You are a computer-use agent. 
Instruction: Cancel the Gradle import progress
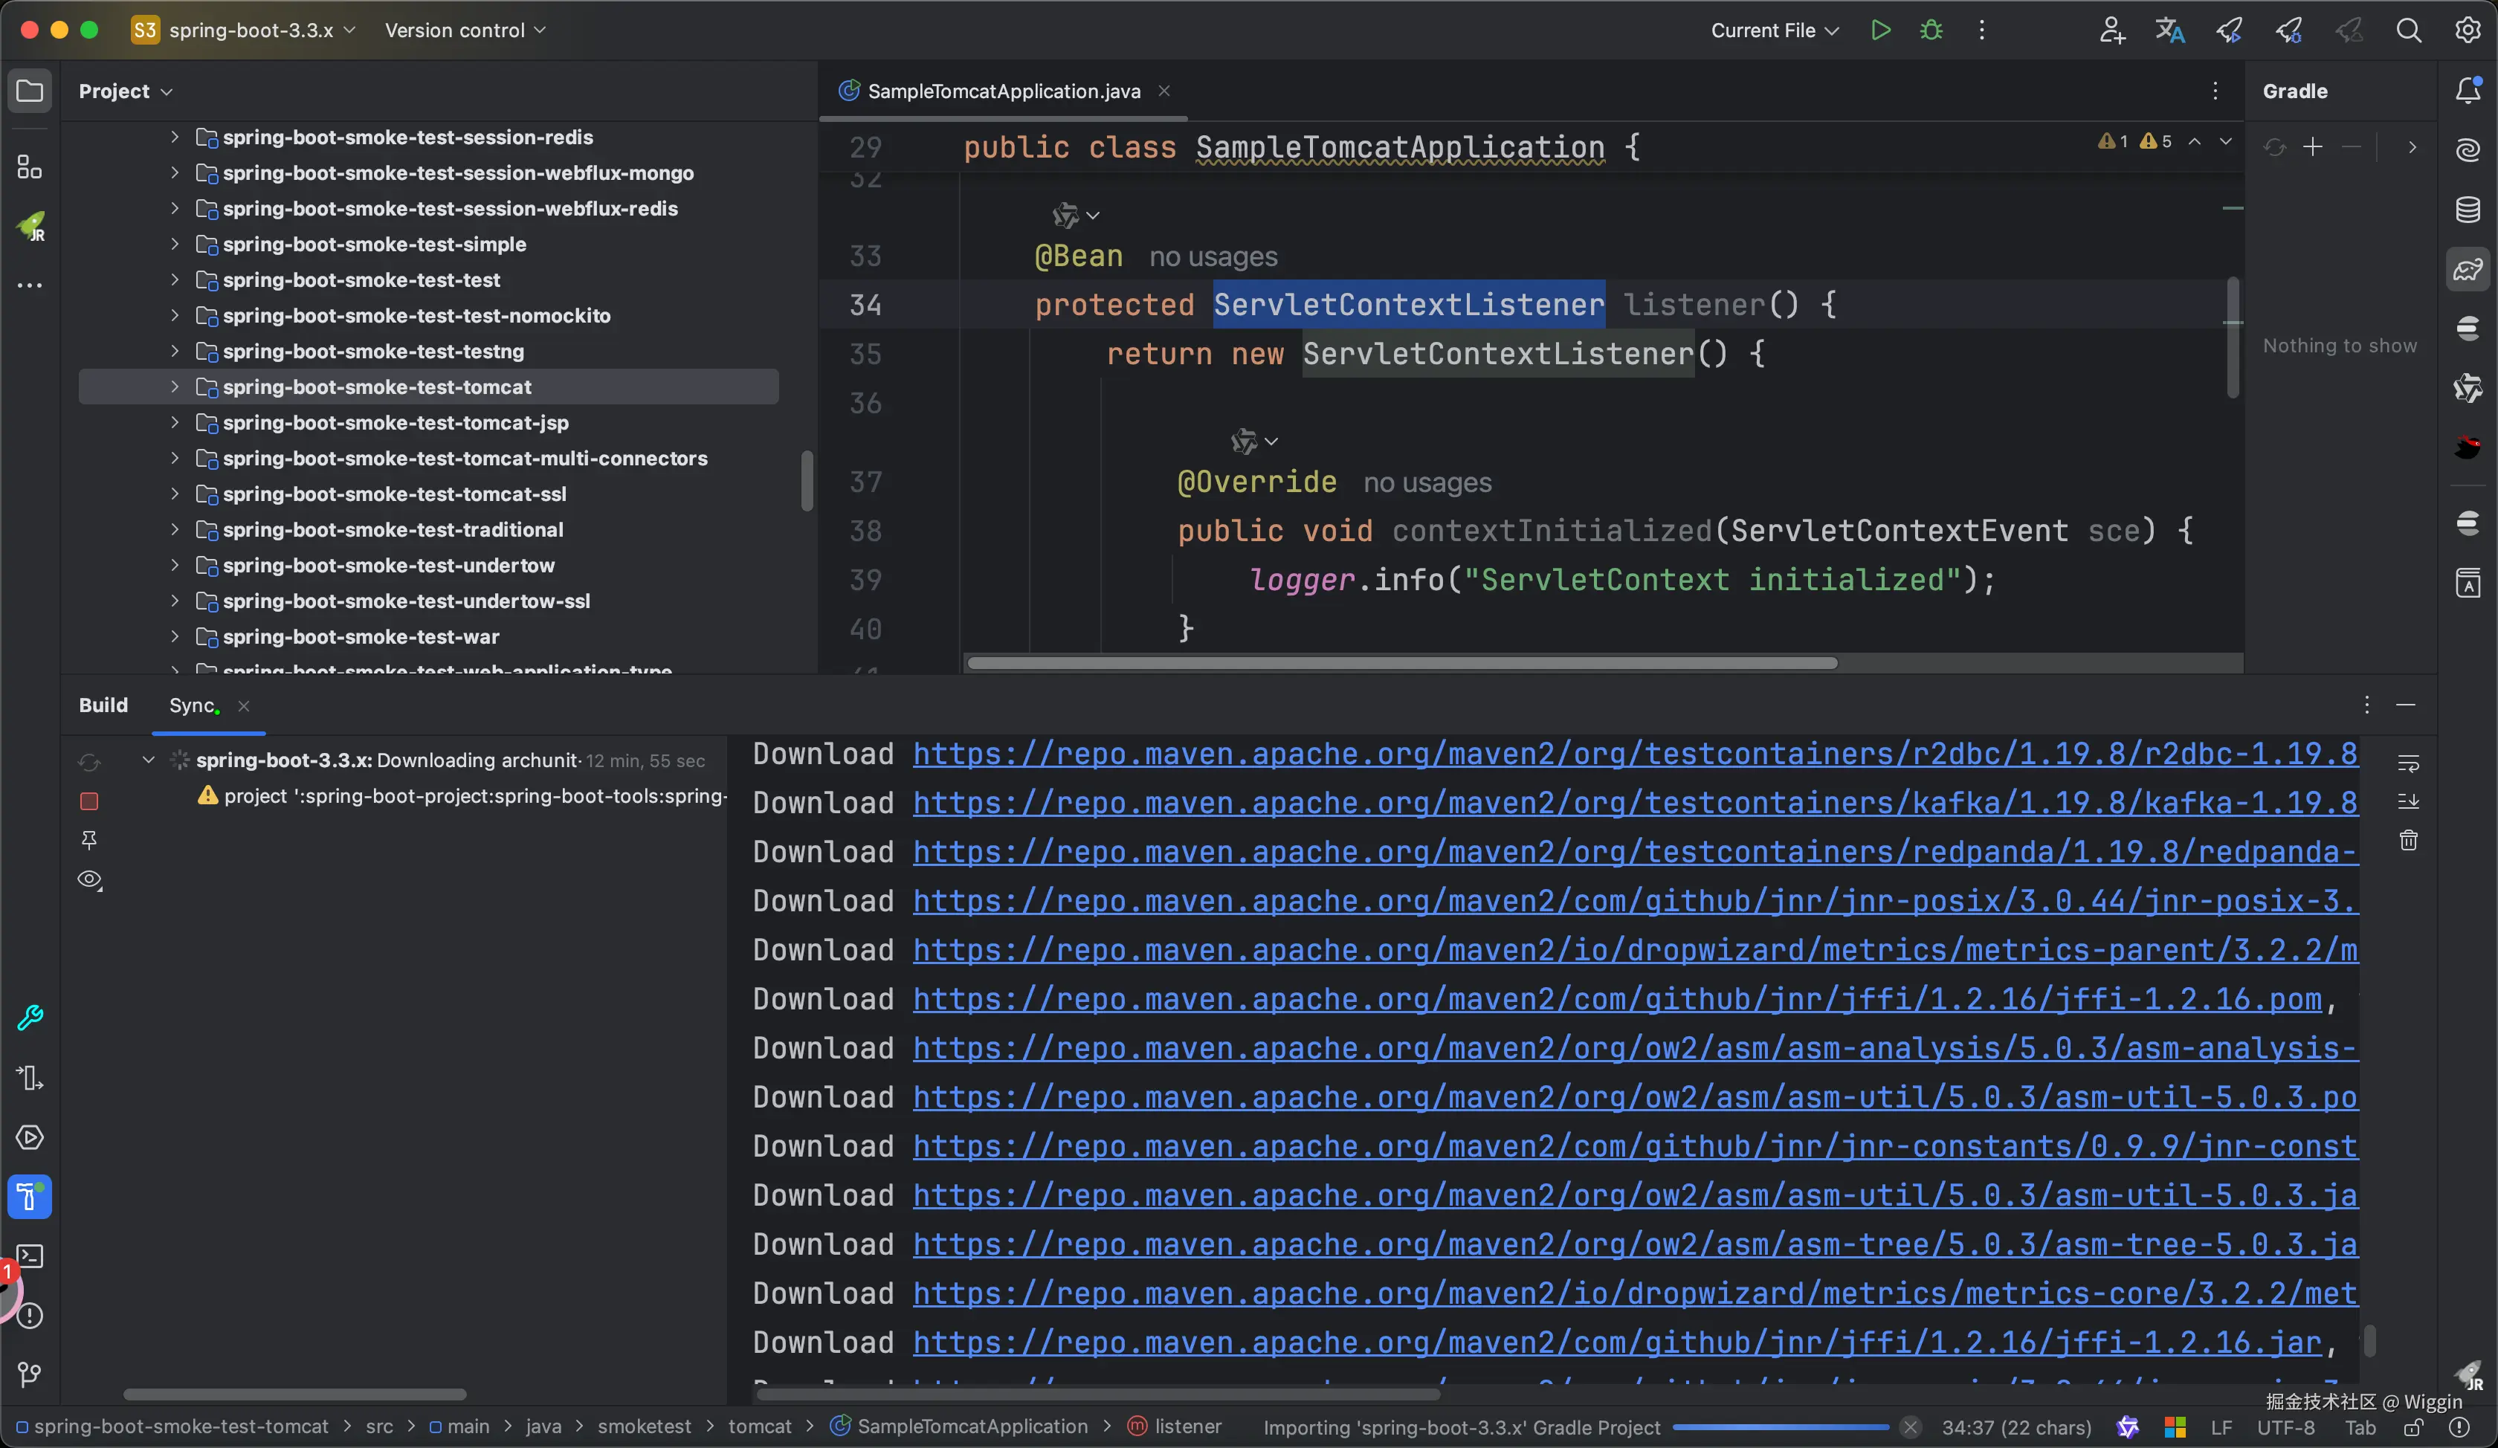point(1909,1427)
